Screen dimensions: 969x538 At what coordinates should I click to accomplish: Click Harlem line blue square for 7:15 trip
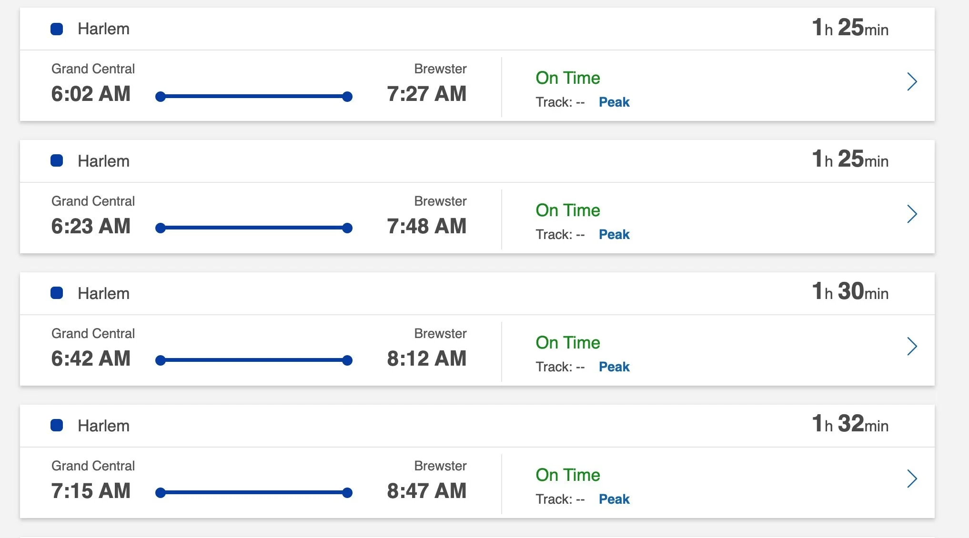pyautogui.click(x=57, y=425)
